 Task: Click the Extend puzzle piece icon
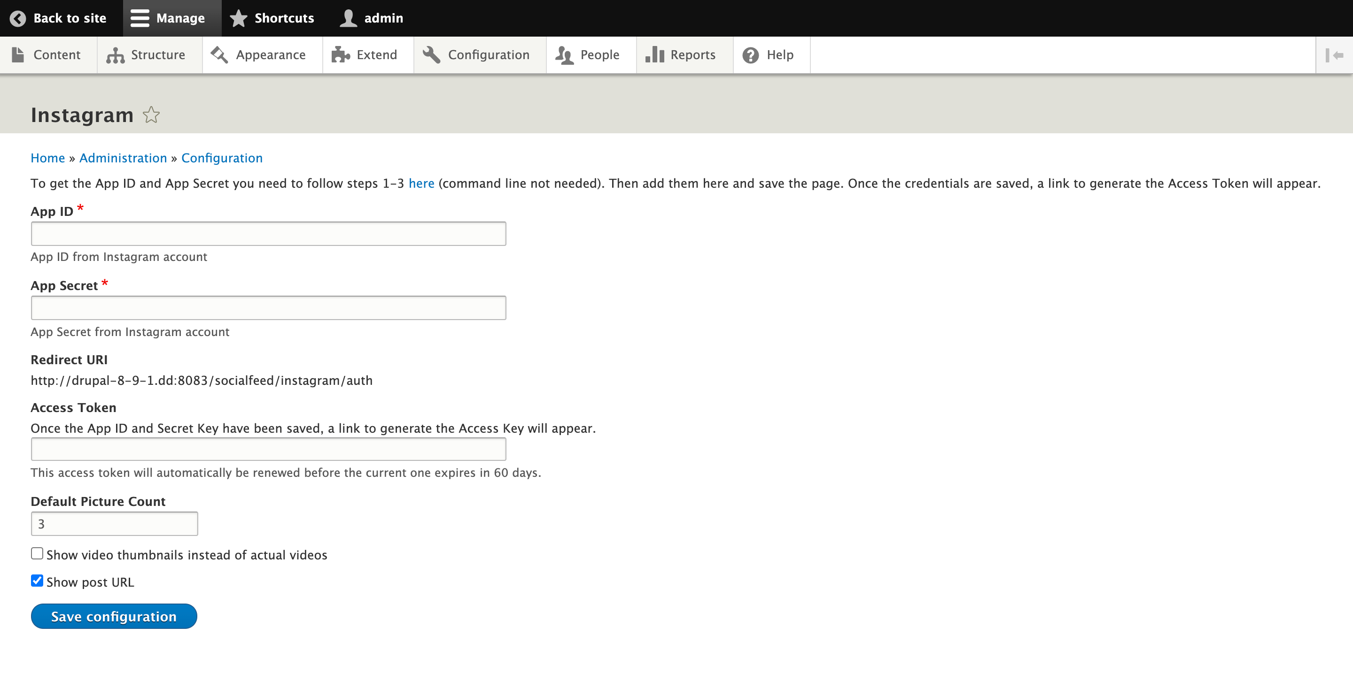coord(341,54)
